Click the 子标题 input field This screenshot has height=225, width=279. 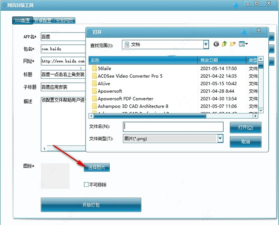[x=63, y=87]
